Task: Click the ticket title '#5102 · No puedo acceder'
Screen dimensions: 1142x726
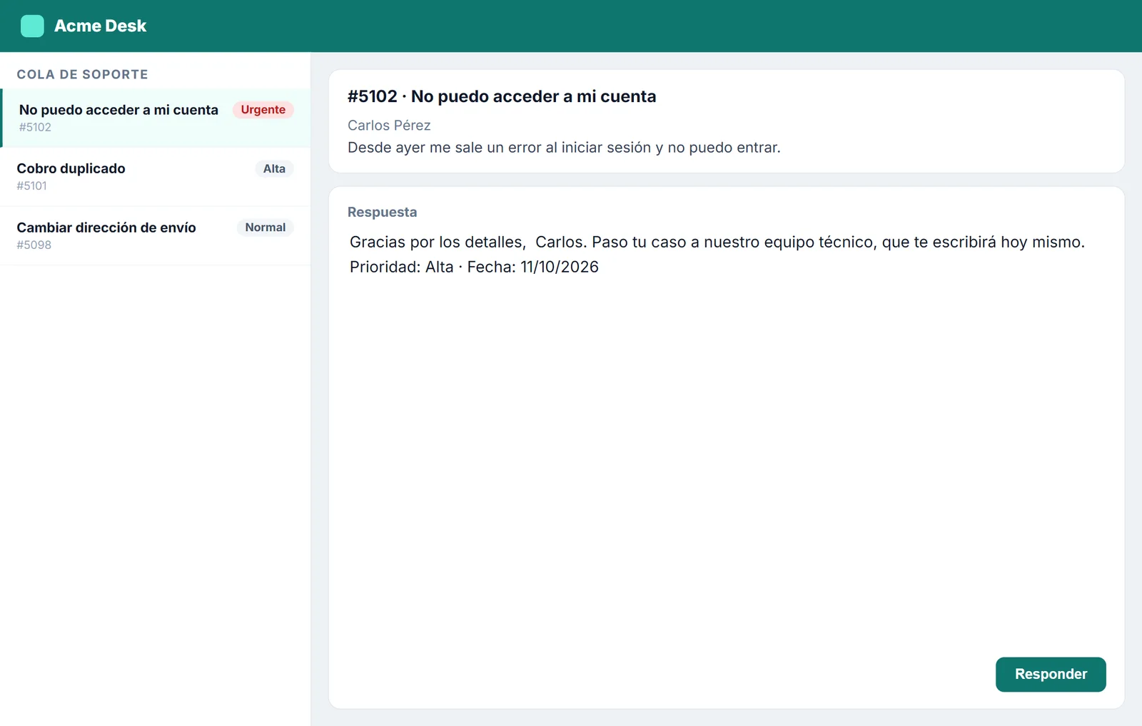Action: [x=502, y=96]
